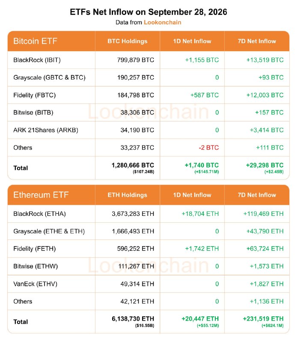297x342 pixels.
Task: Select Fidelity (FBTC) holdings value 184,798 BTC
Action: [x=136, y=95]
